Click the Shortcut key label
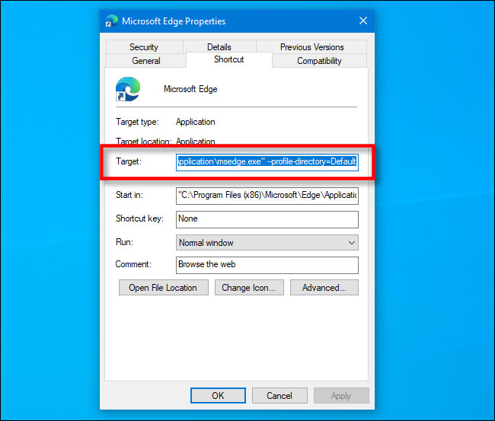The height and width of the screenshot is (421, 495). 139,218
